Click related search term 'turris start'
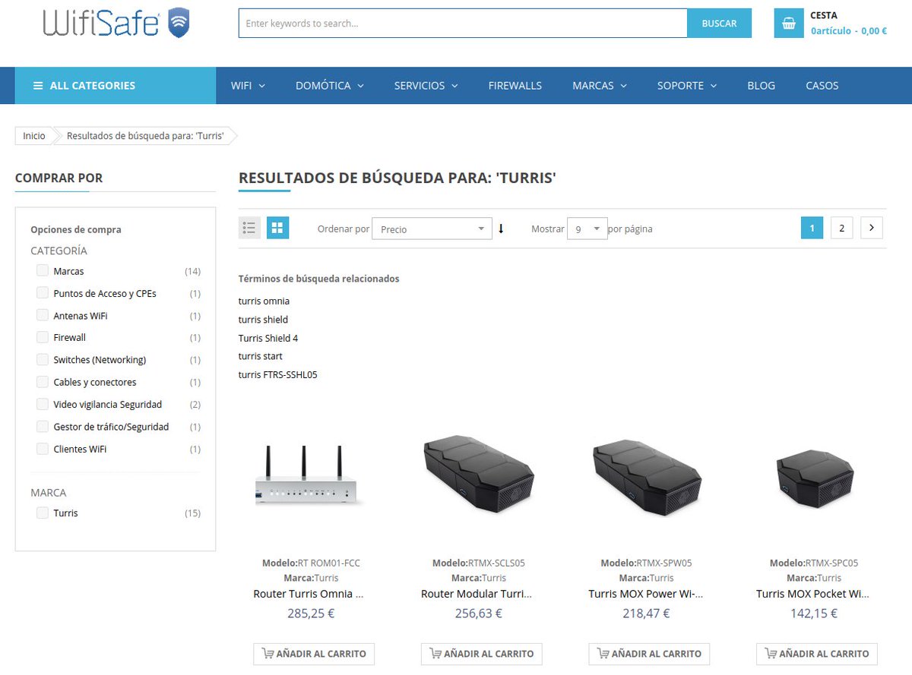912x675 pixels. click(x=260, y=356)
